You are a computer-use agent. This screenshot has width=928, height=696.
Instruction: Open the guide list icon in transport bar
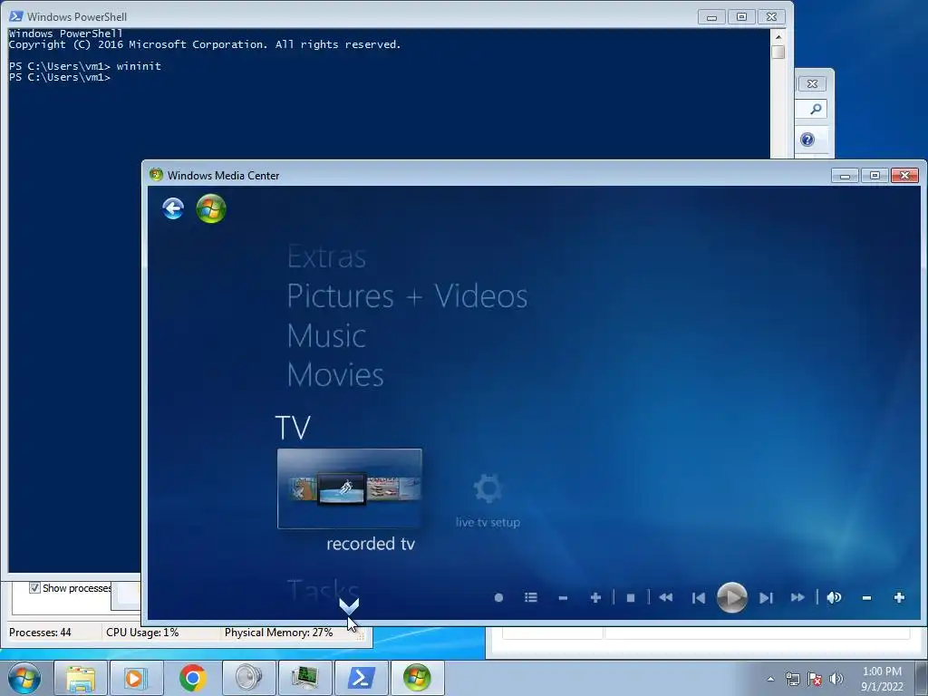pyautogui.click(x=531, y=598)
